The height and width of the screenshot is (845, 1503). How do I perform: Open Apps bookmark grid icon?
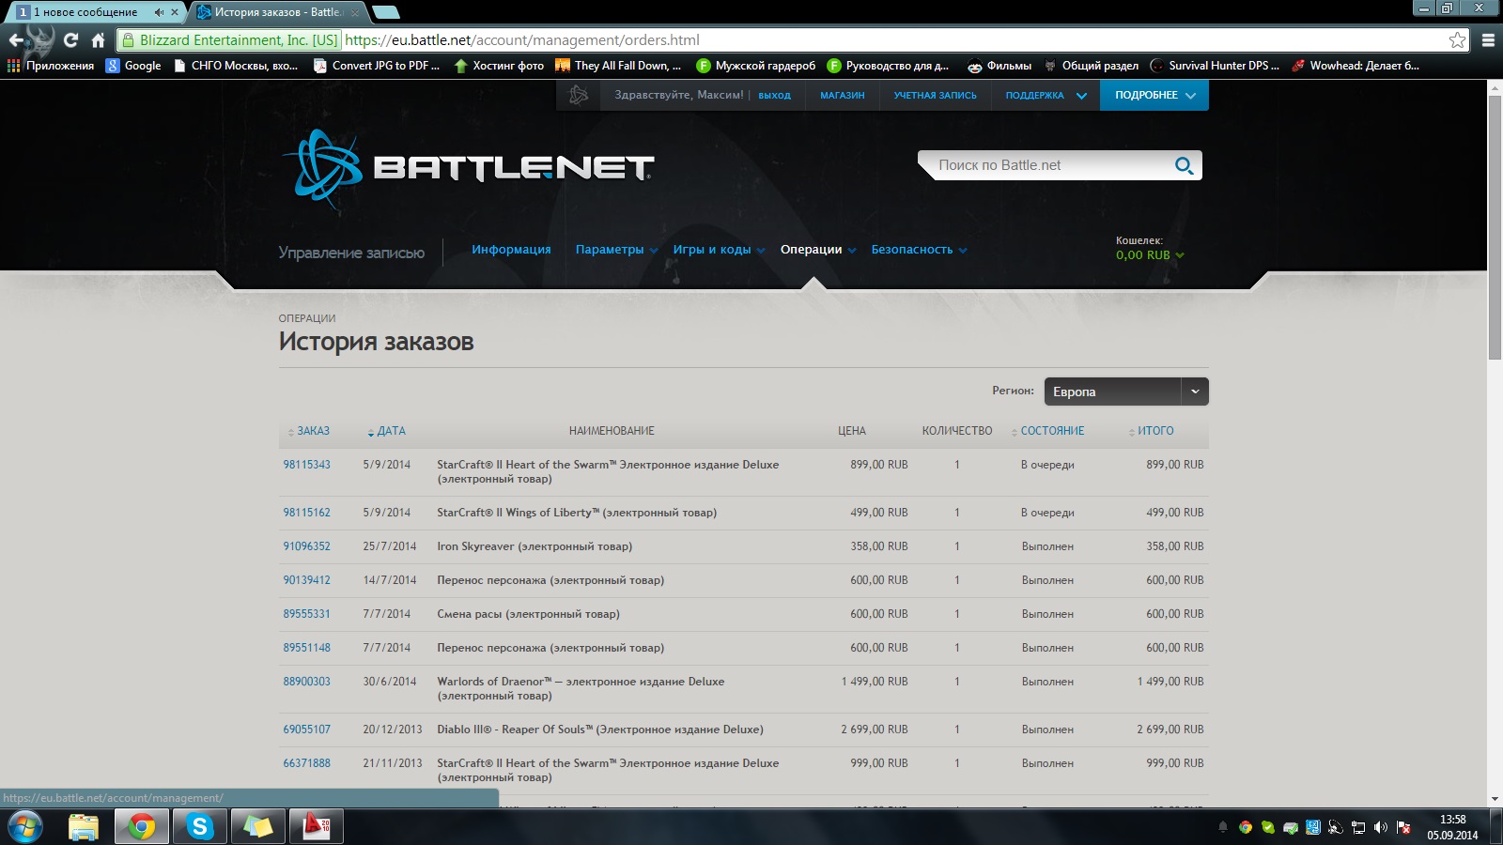coord(13,66)
